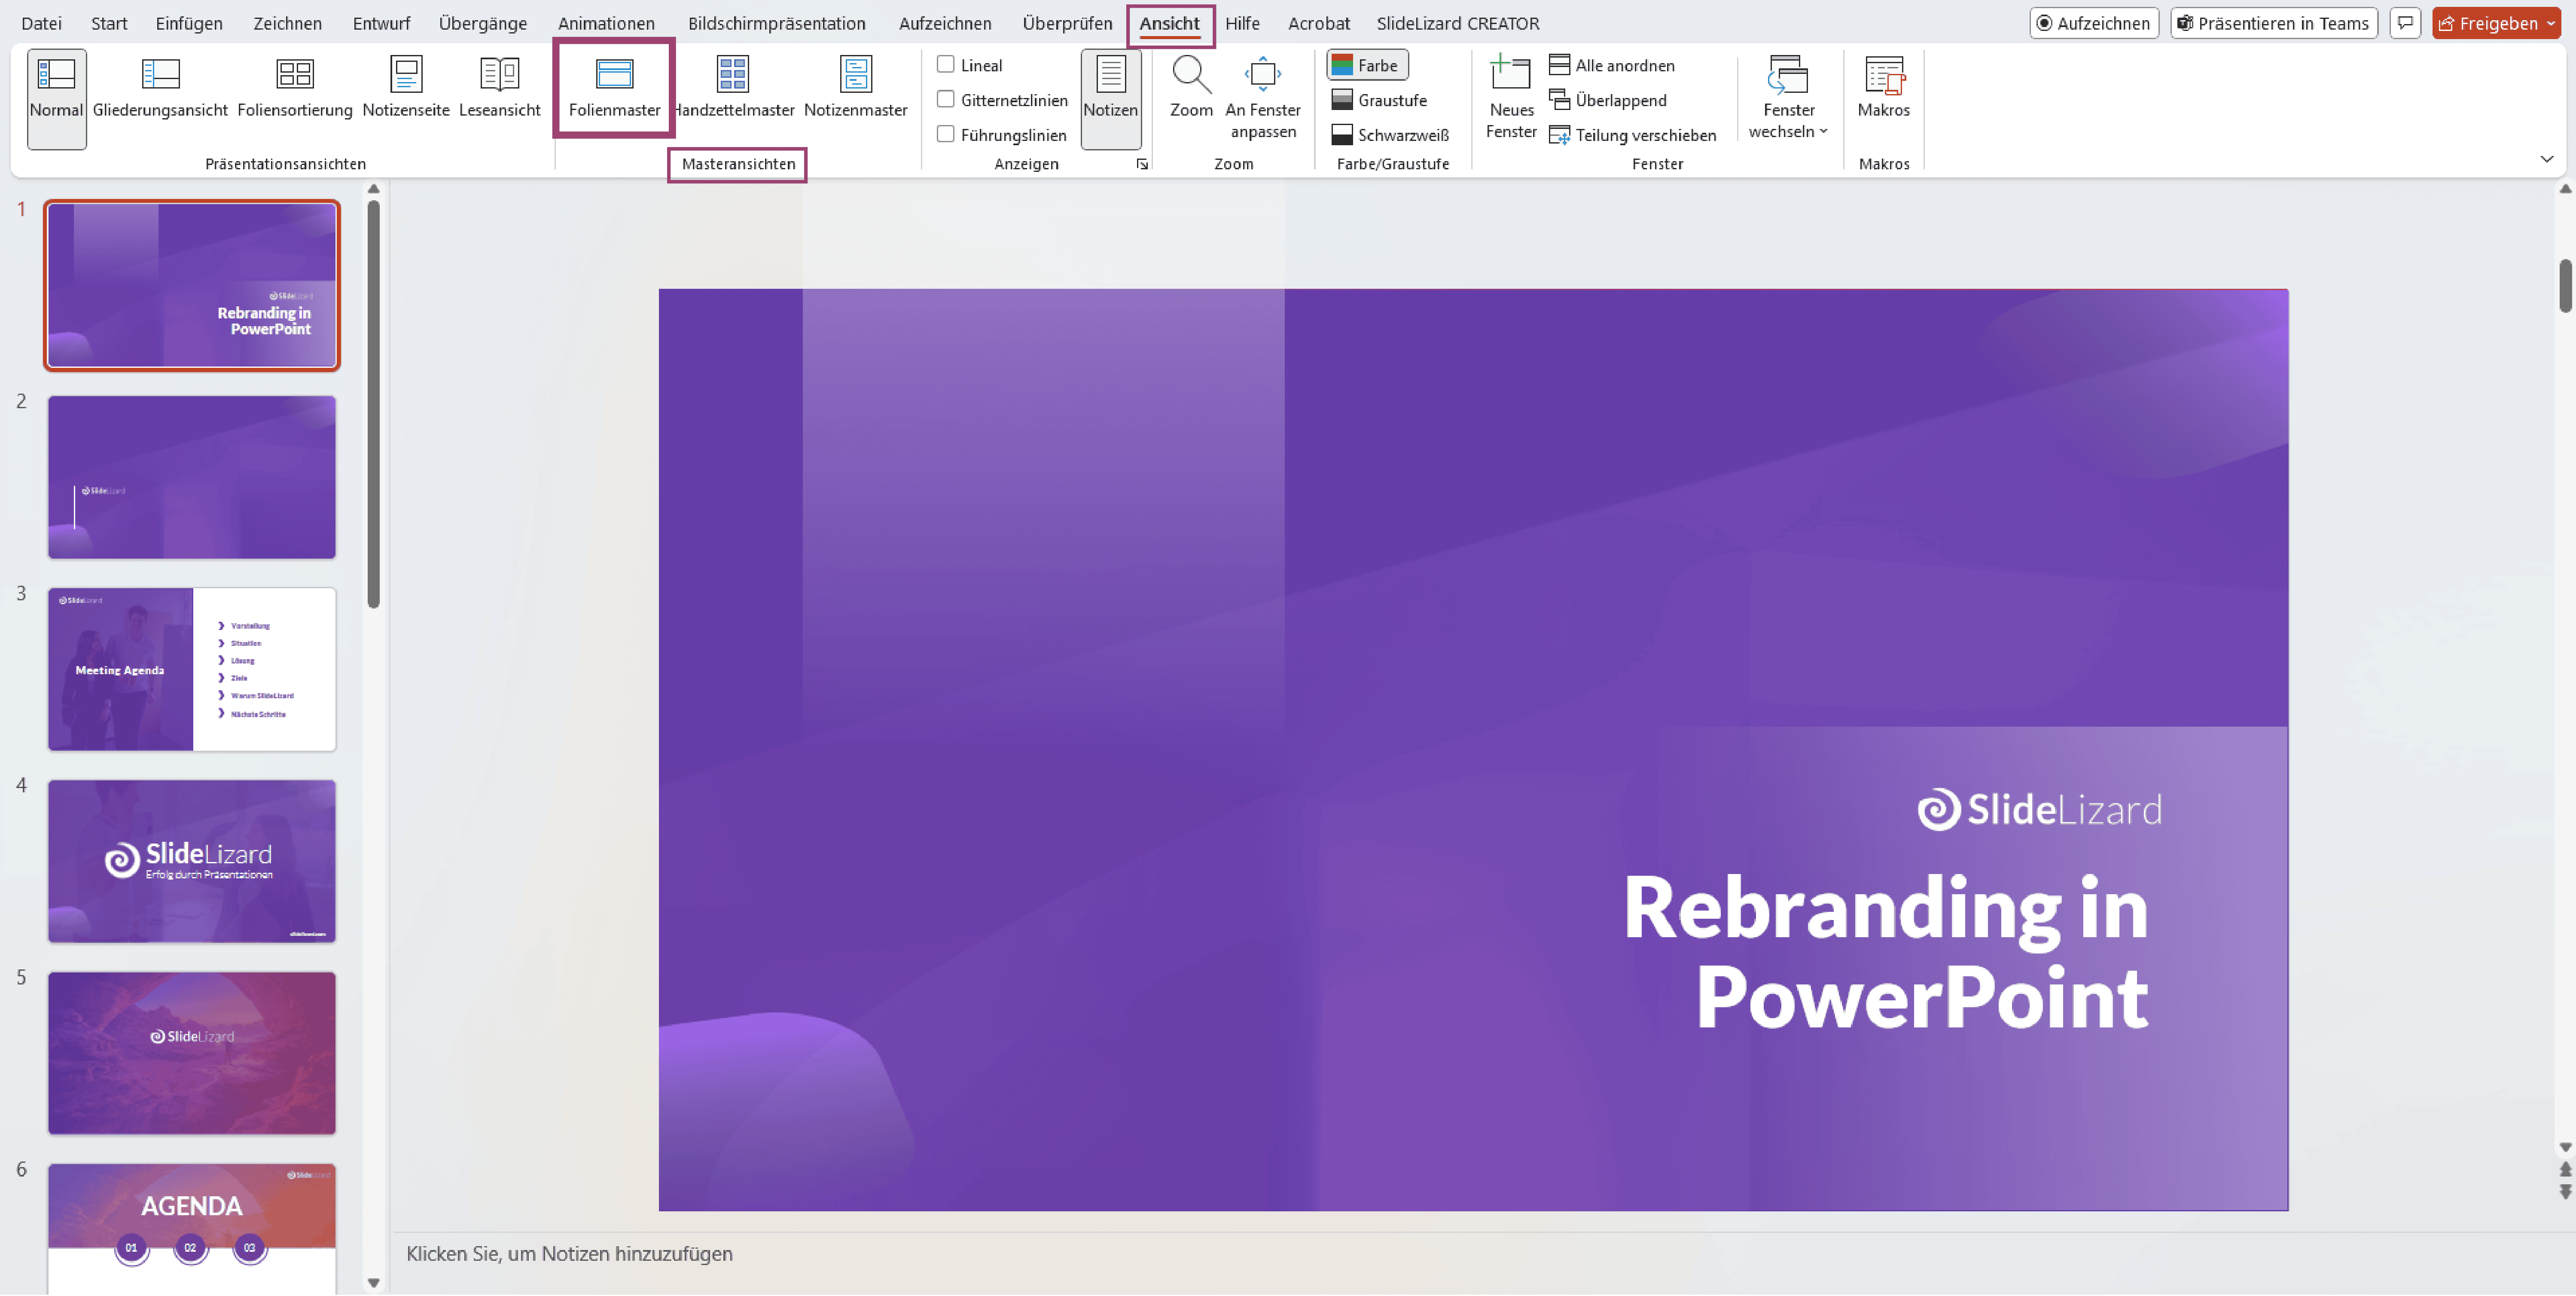Select slide 3 Meeting Agenda thumbnail
This screenshot has height=1296, width=2576.
pyautogui.click(x=192, y=669)
